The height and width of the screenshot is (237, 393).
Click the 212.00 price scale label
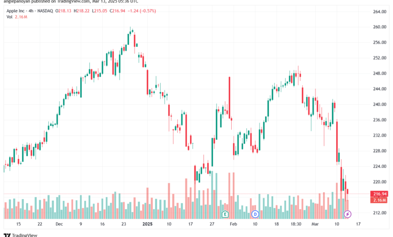[379, 213]
